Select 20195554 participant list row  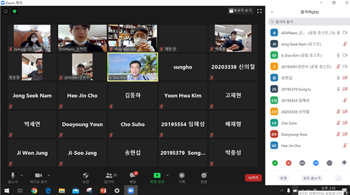point(309,100)
